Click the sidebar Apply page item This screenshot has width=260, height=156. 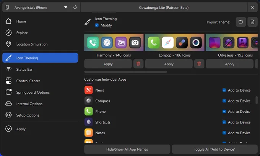(x=40, y=129)
